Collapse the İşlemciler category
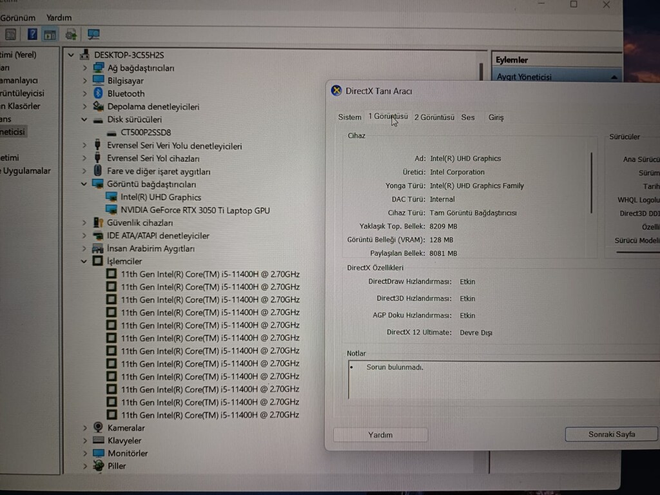 (84, 261)
